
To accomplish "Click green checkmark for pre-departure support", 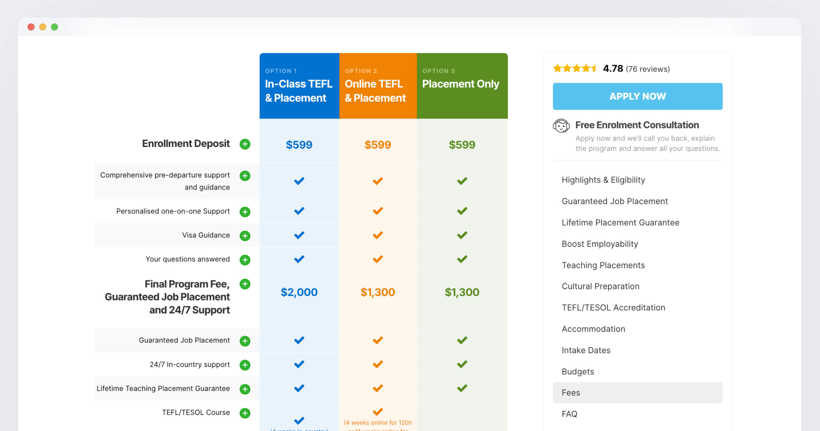I will (462, 181).
